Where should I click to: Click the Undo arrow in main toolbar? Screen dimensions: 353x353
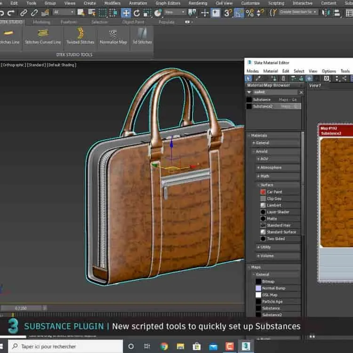coord(1,13)
